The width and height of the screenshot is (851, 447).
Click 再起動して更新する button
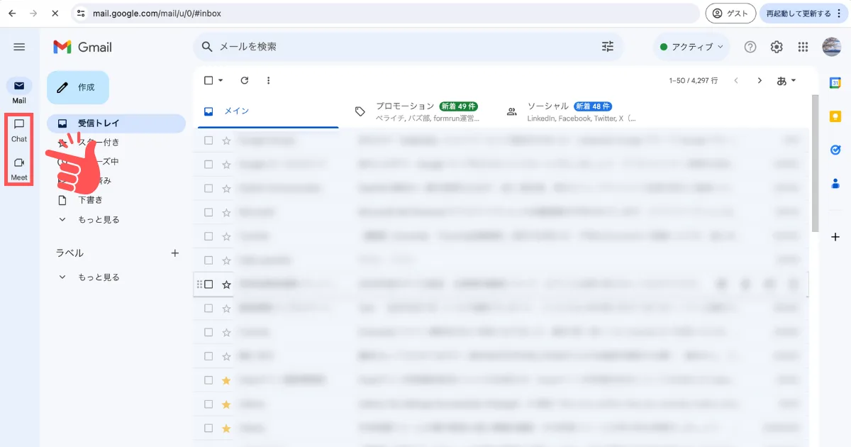804,13
